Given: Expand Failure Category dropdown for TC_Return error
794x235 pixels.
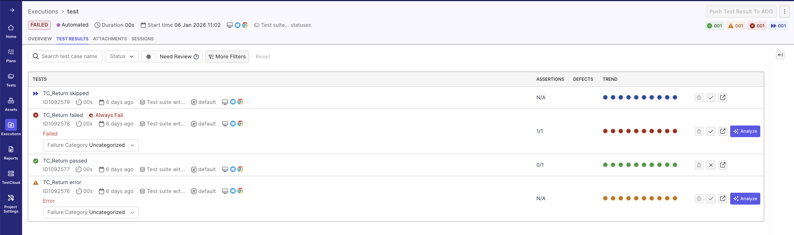Looking at the screenshot, I should 133,212.
